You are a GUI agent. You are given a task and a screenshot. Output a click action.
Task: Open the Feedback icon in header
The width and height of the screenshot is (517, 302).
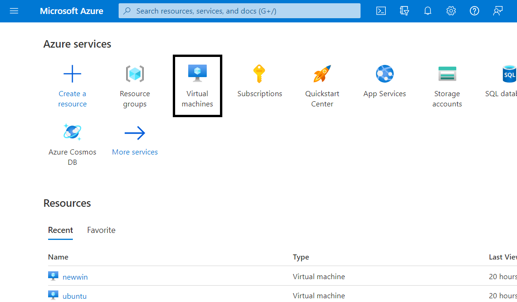tap(498, 11)
